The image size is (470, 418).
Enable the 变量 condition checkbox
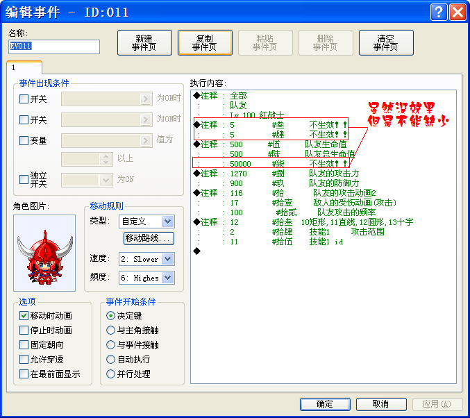[24, 140]
